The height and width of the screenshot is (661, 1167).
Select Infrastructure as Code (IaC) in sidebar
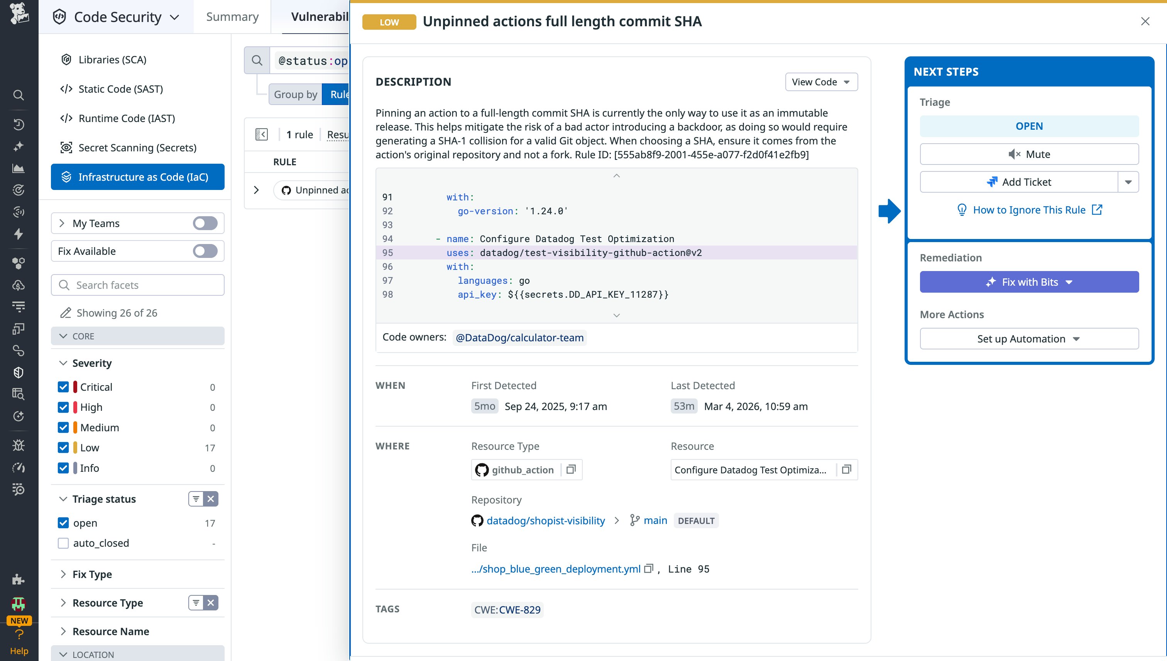point(137,177)
